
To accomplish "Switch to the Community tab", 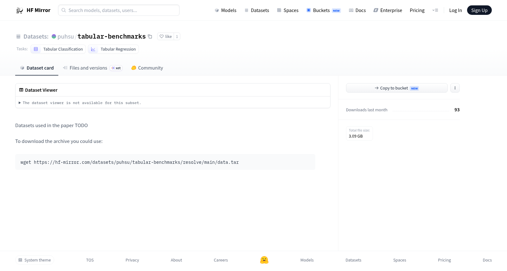I will coord(147,68).
